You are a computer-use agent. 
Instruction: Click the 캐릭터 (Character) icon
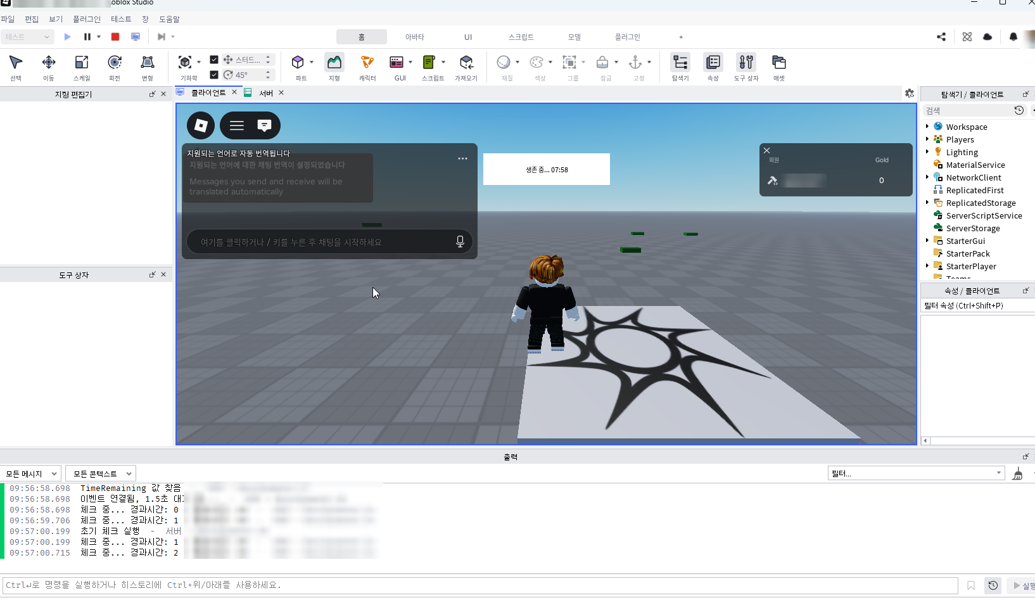pos(367,67)
